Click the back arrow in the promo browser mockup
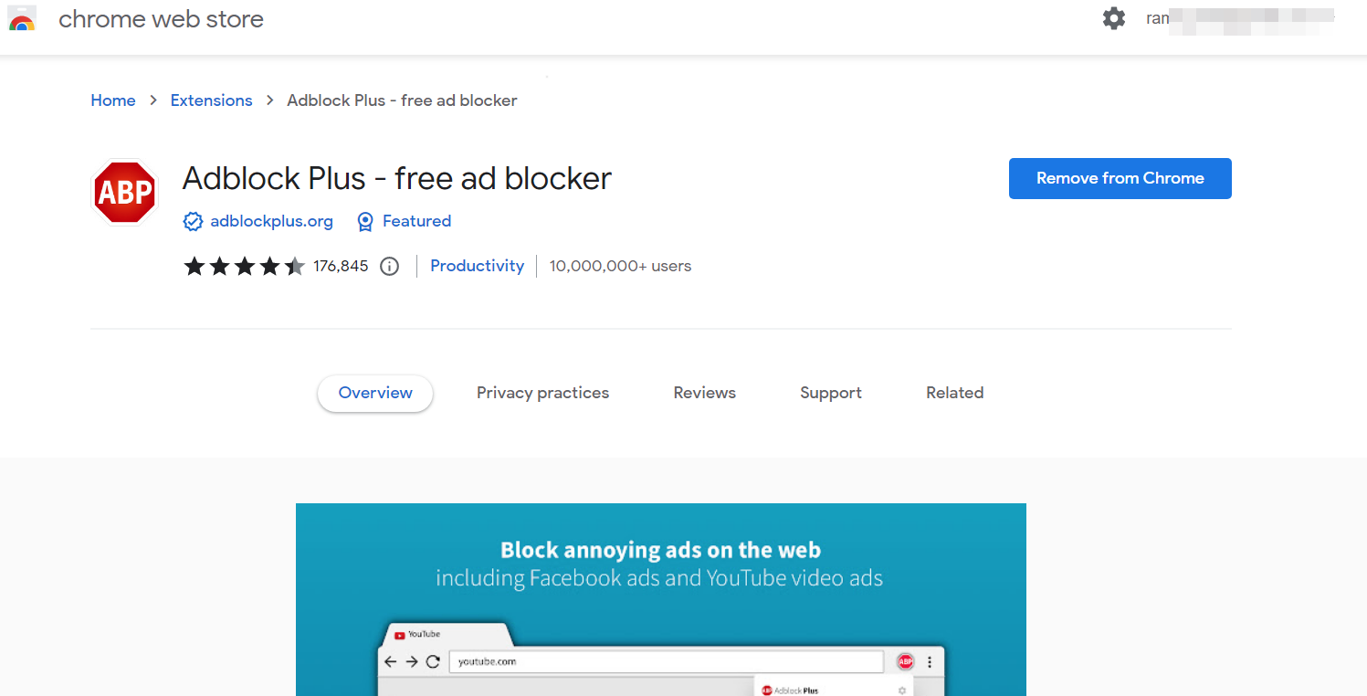 click(x=391, y=661)
